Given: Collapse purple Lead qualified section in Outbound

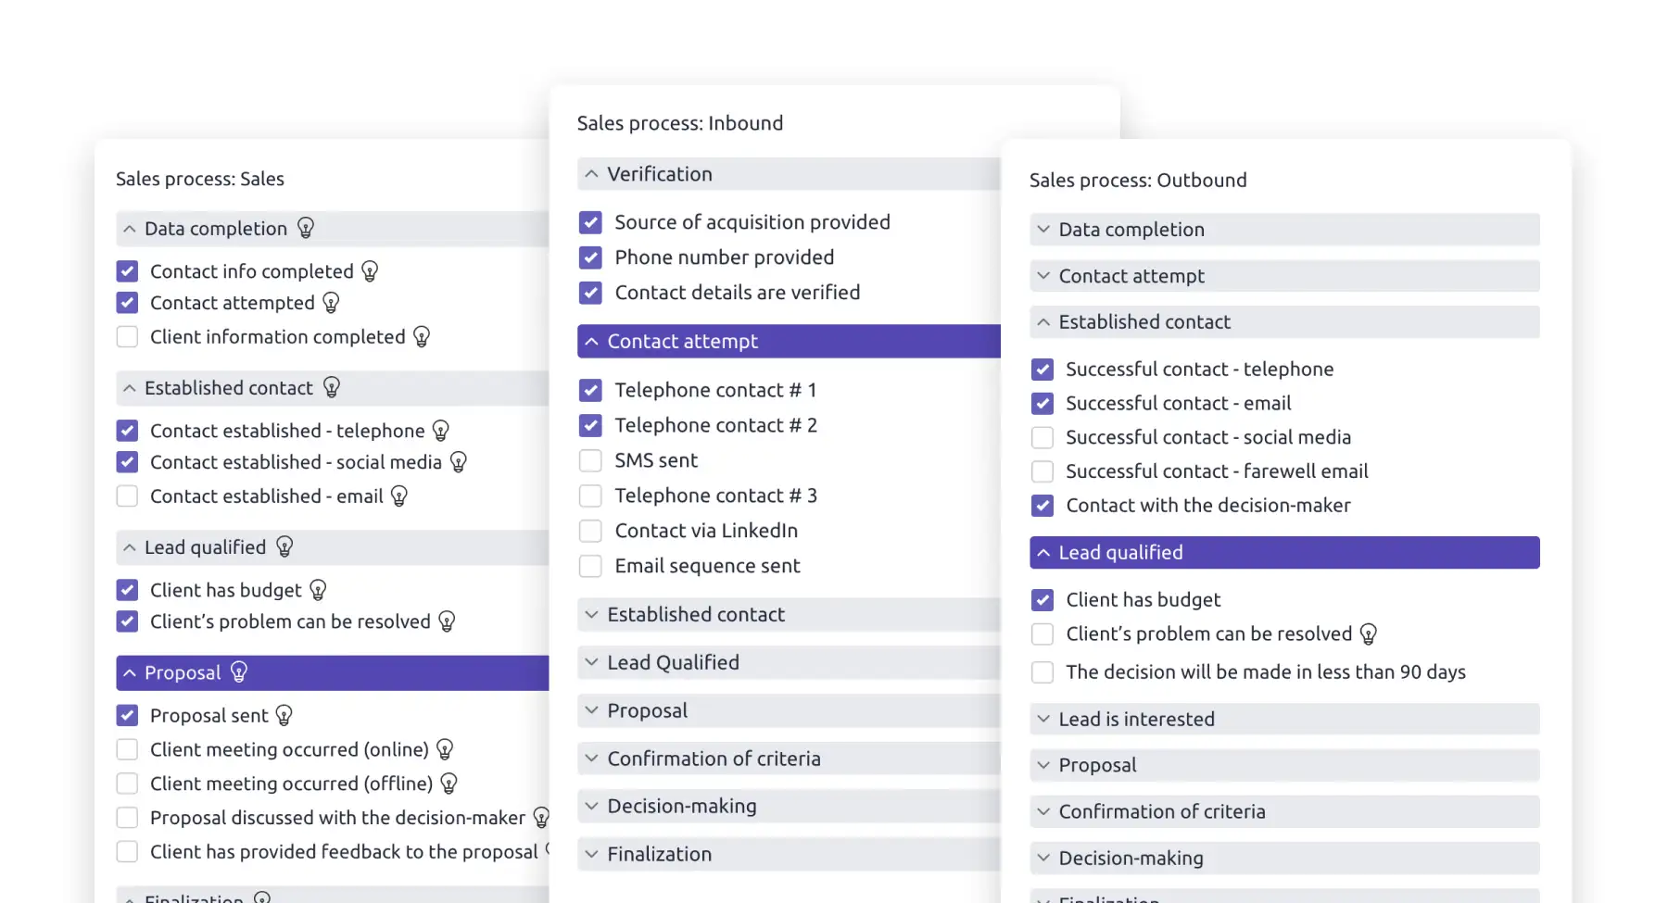Looking at the screenshot, I should (1284, 552).
